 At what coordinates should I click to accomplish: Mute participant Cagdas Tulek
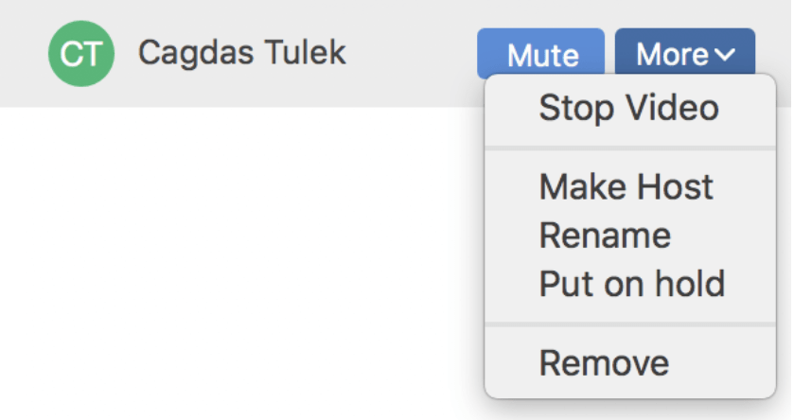[x=542, y=55]
